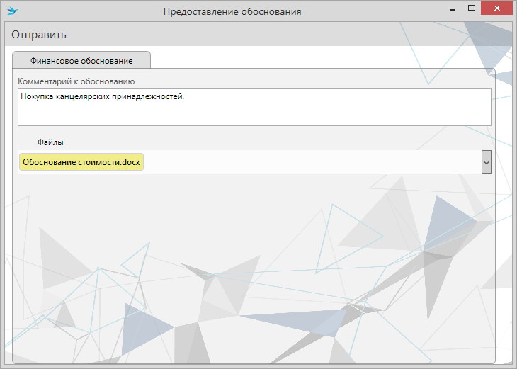Image resolution: width=517 pixels, height=369 pixels.
Task: Switch to the Финансовое обоснование tab
Action: [81, 60]
